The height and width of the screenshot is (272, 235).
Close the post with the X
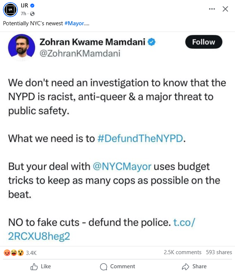point(225,9)
